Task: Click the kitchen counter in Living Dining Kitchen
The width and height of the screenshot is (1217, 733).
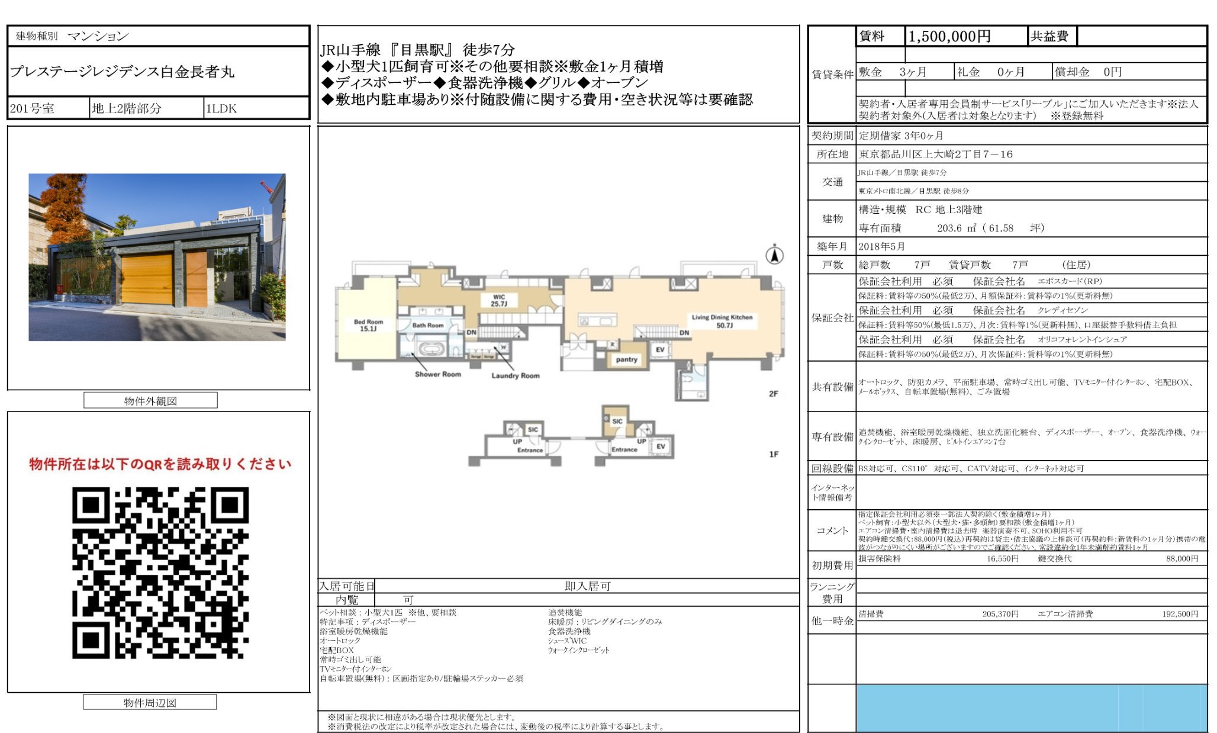Action: (x=598, y=320)
